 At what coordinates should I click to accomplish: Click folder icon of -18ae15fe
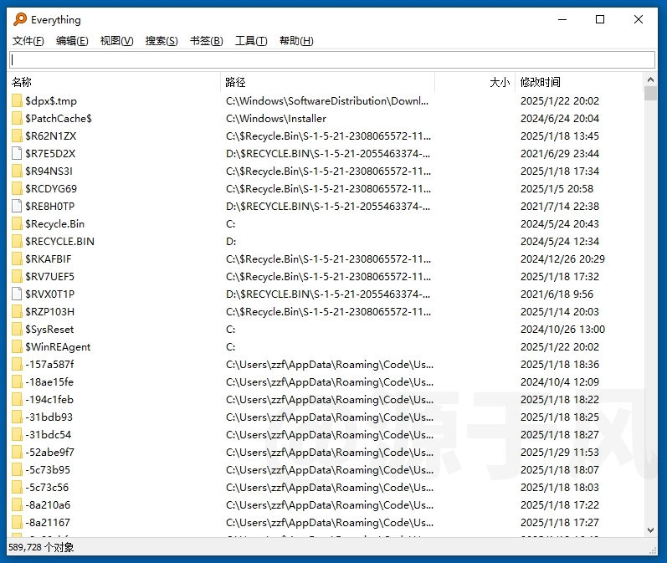point(17,382)
